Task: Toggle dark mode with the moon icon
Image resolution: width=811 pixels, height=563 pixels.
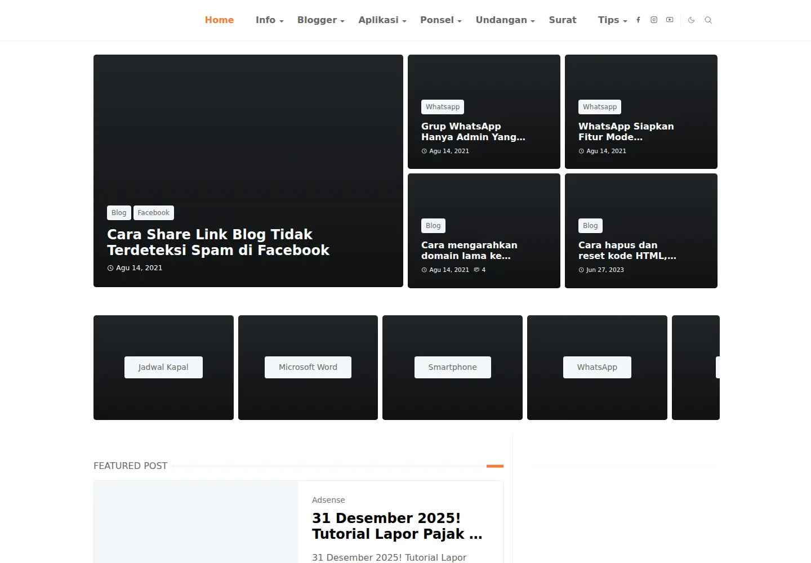Action: pyautogui.click(x=692, y=20)
